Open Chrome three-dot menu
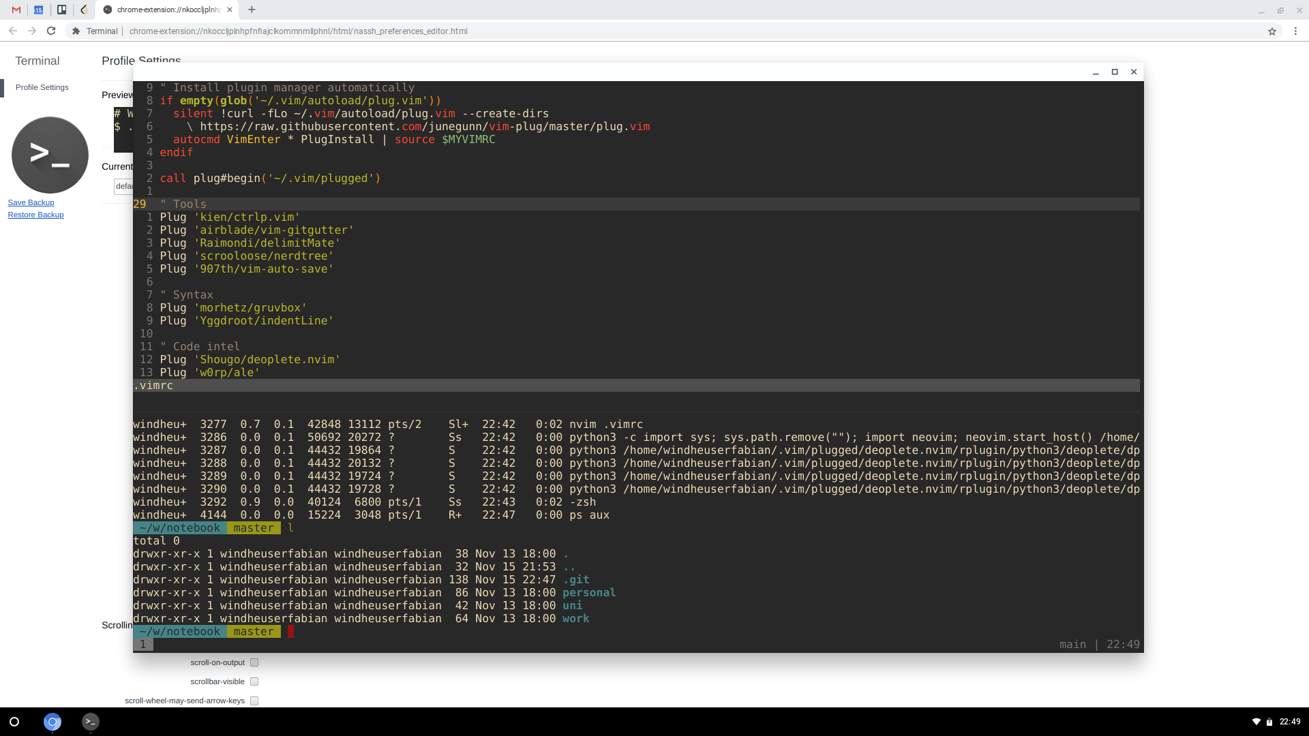Image resolution: width=1309 pixels, height=736 pixels. click(x=1295, y=31)
